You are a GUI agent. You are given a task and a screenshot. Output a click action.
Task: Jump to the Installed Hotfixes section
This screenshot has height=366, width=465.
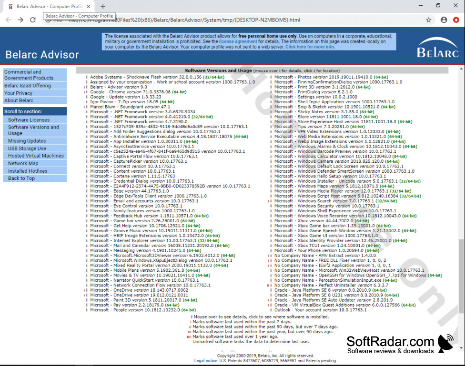coord(35,171)
